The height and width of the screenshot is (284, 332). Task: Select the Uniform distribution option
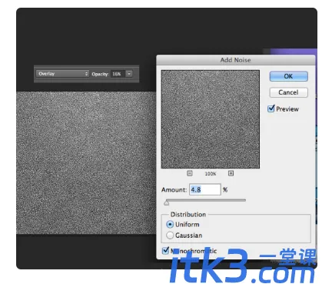[170, 225]
